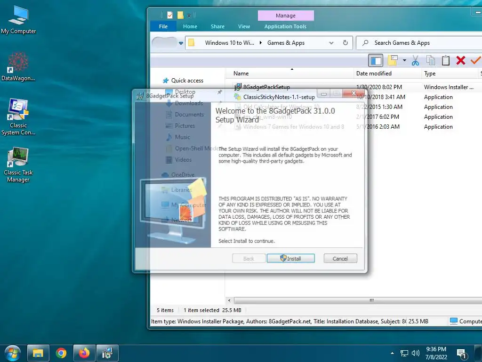The width and height of the screenshot is (482, 362).
Task: Click the folder icon in address bar
Action: click(192, 42)
